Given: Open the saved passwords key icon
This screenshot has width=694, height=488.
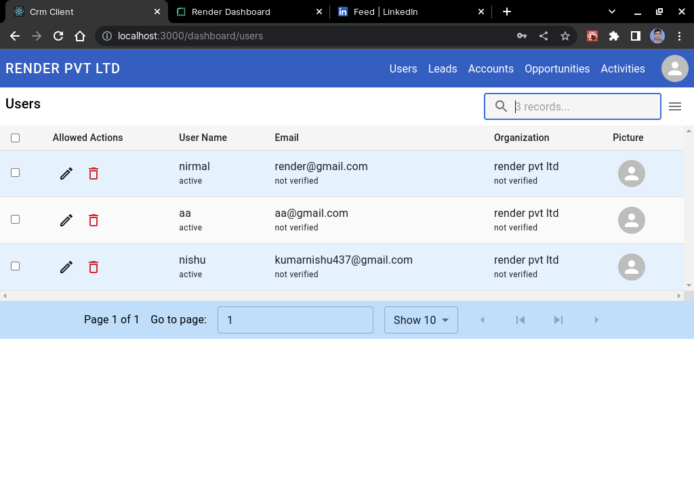Looking at the screenshot, I should click(522, 36).
